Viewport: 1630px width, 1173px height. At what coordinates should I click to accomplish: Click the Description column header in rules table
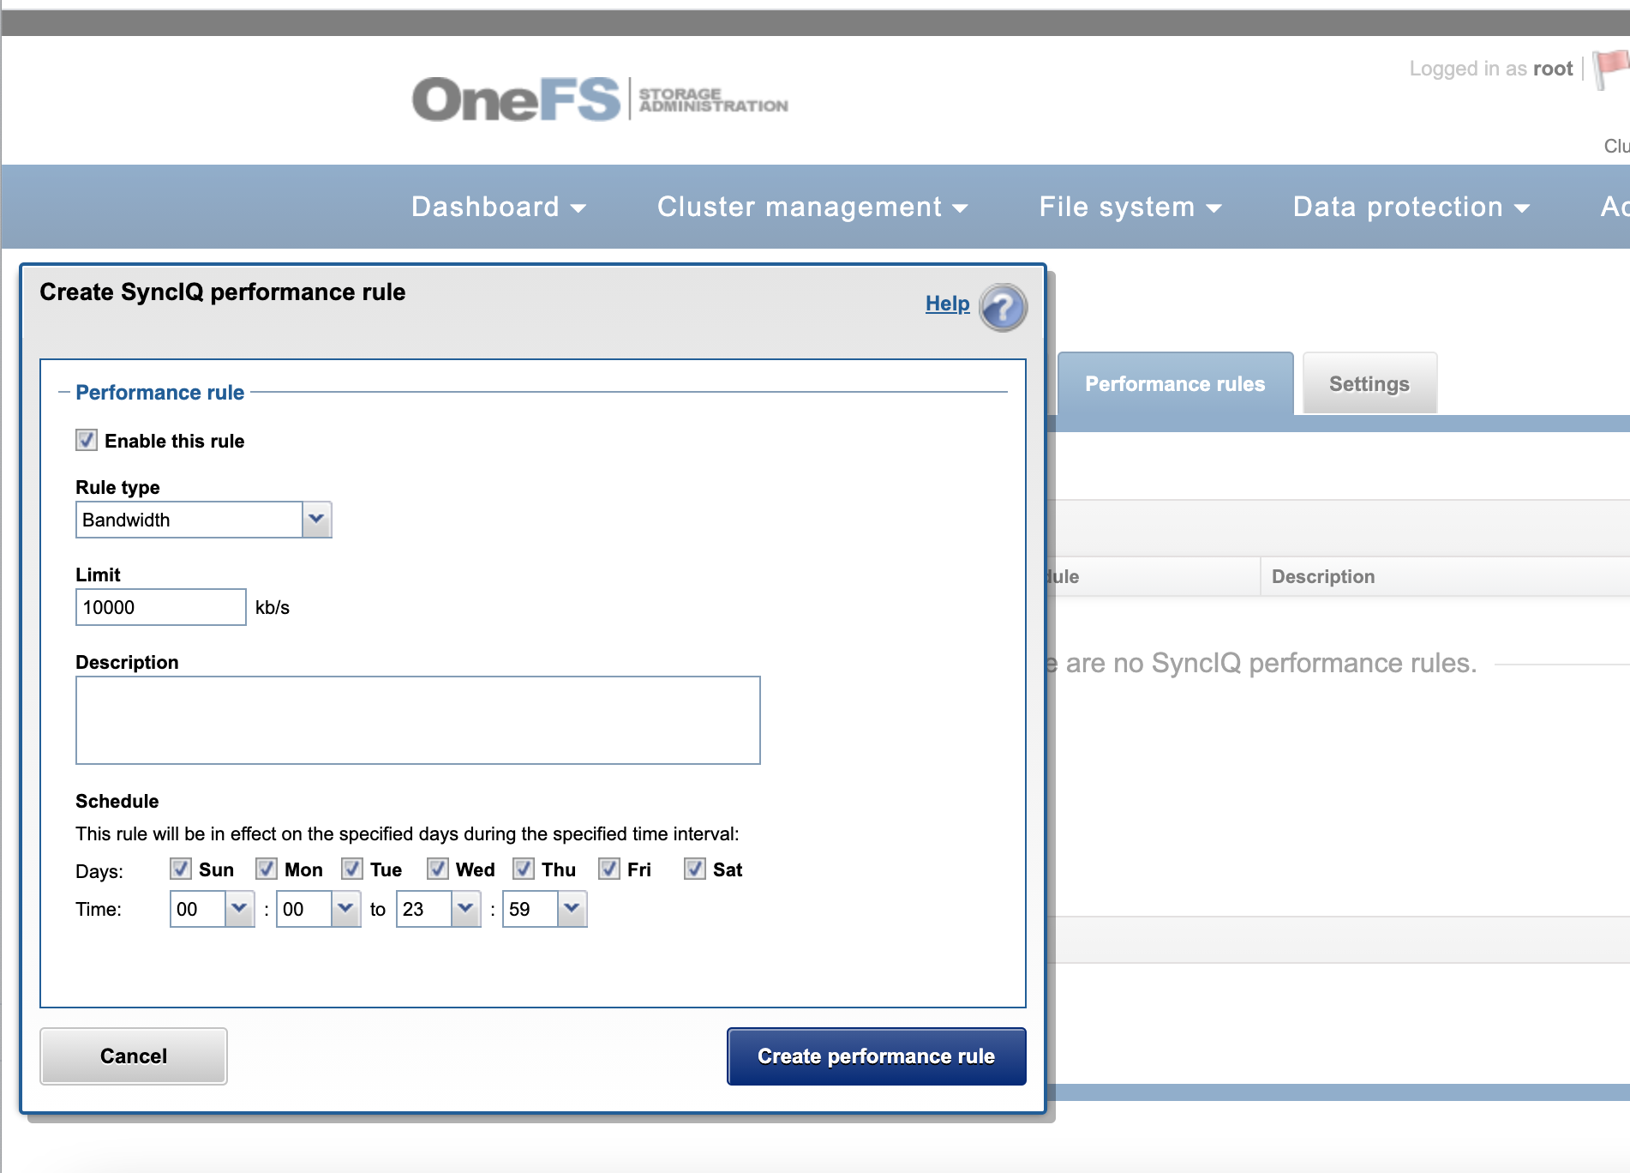(x=1323, y=576)
